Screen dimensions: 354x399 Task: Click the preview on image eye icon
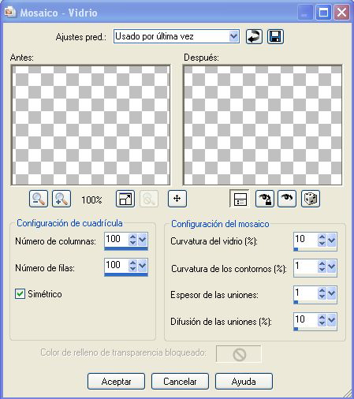(287, 199)
